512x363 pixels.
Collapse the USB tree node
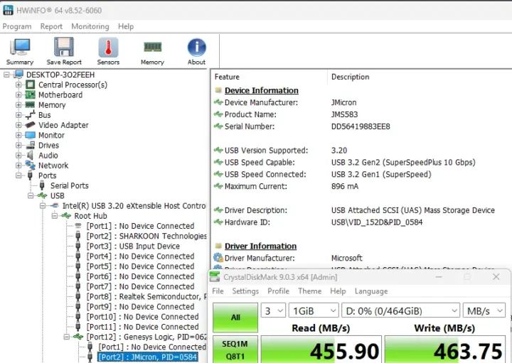point(31,195)
